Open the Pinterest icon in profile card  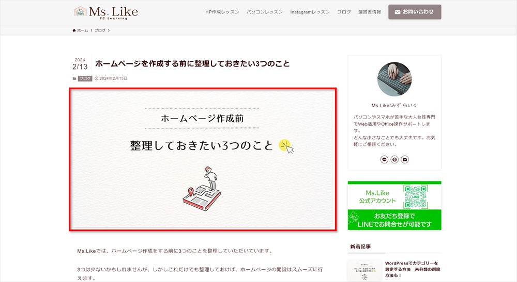[394, 159]
